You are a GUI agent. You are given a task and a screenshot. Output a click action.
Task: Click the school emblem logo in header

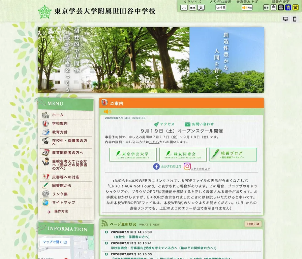(45, 12)
